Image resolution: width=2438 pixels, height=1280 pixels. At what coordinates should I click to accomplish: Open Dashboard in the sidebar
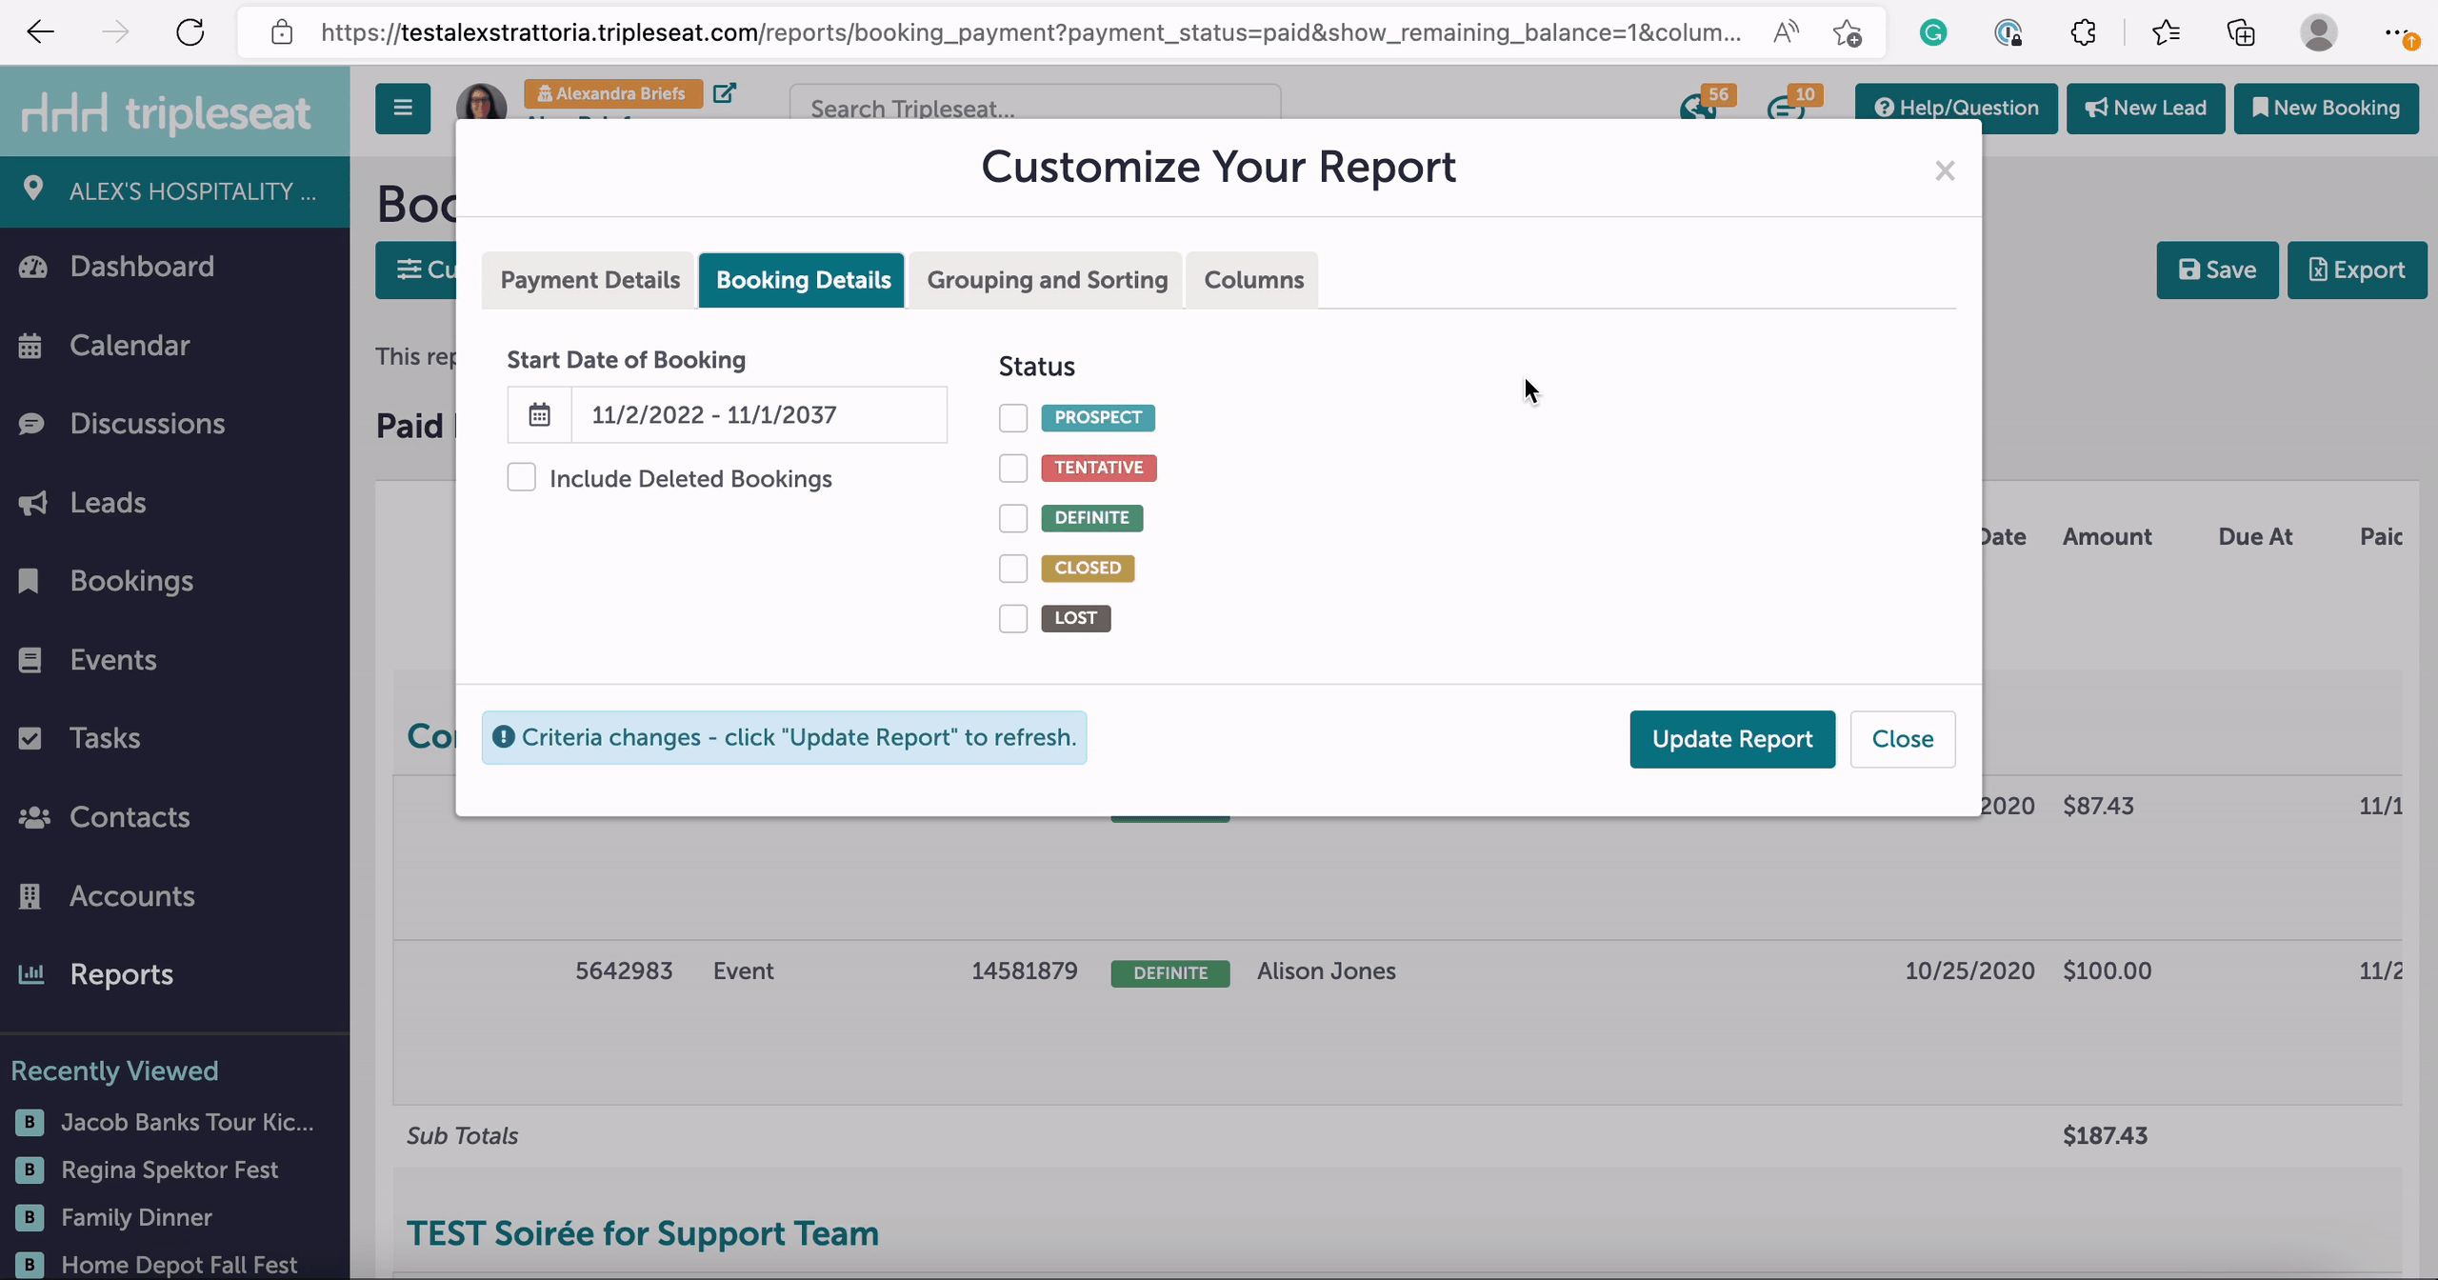click(x=142, y=267)
